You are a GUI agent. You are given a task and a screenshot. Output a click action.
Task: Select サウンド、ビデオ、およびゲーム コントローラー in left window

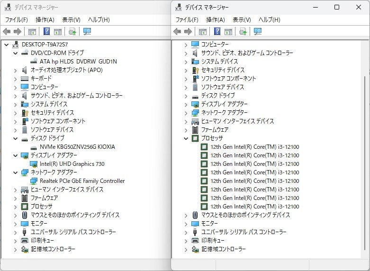[76, 95]
